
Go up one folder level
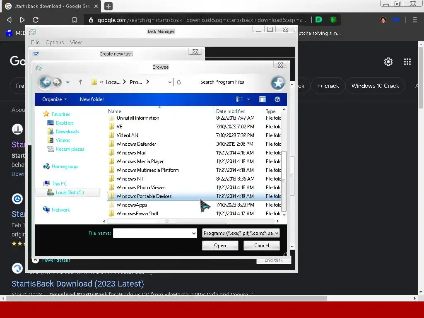coord(81,82)
